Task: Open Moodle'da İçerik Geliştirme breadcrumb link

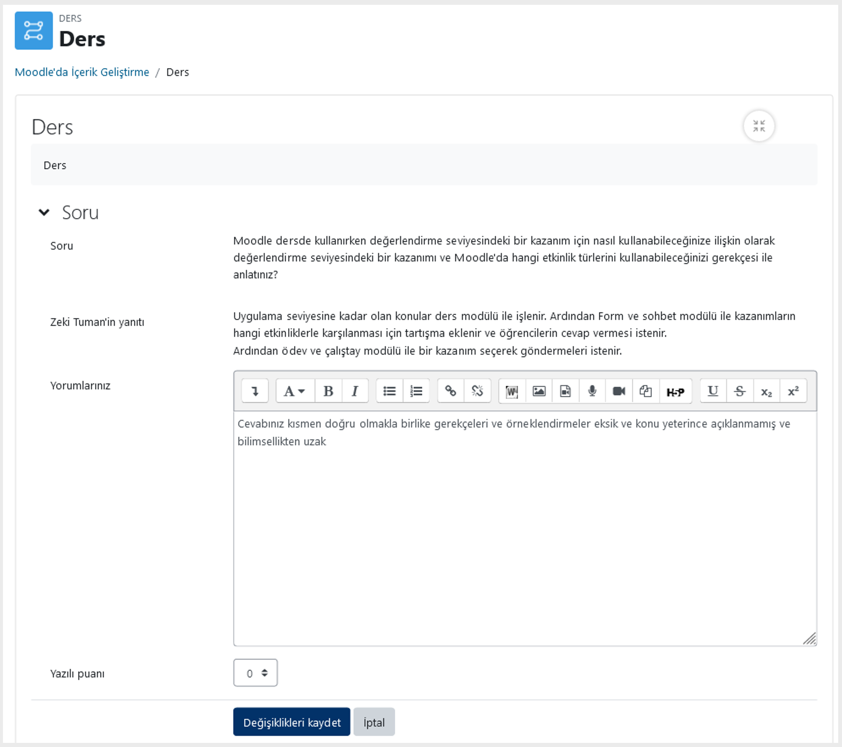Action: (82, 72)
